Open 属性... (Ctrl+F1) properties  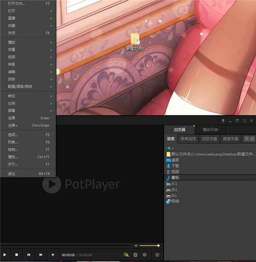click(x=28, y=157)
